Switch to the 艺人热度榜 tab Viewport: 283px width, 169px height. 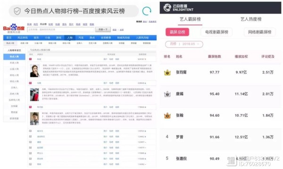pyautogui.click(x=251, y=19)
